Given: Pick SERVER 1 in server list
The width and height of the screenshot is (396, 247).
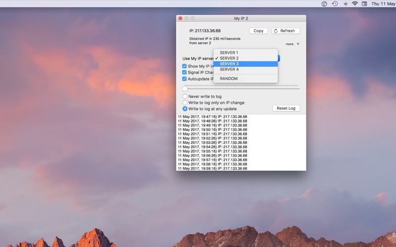Looking at the screenshot, I should pyautogui.click(x=229, y=52).
